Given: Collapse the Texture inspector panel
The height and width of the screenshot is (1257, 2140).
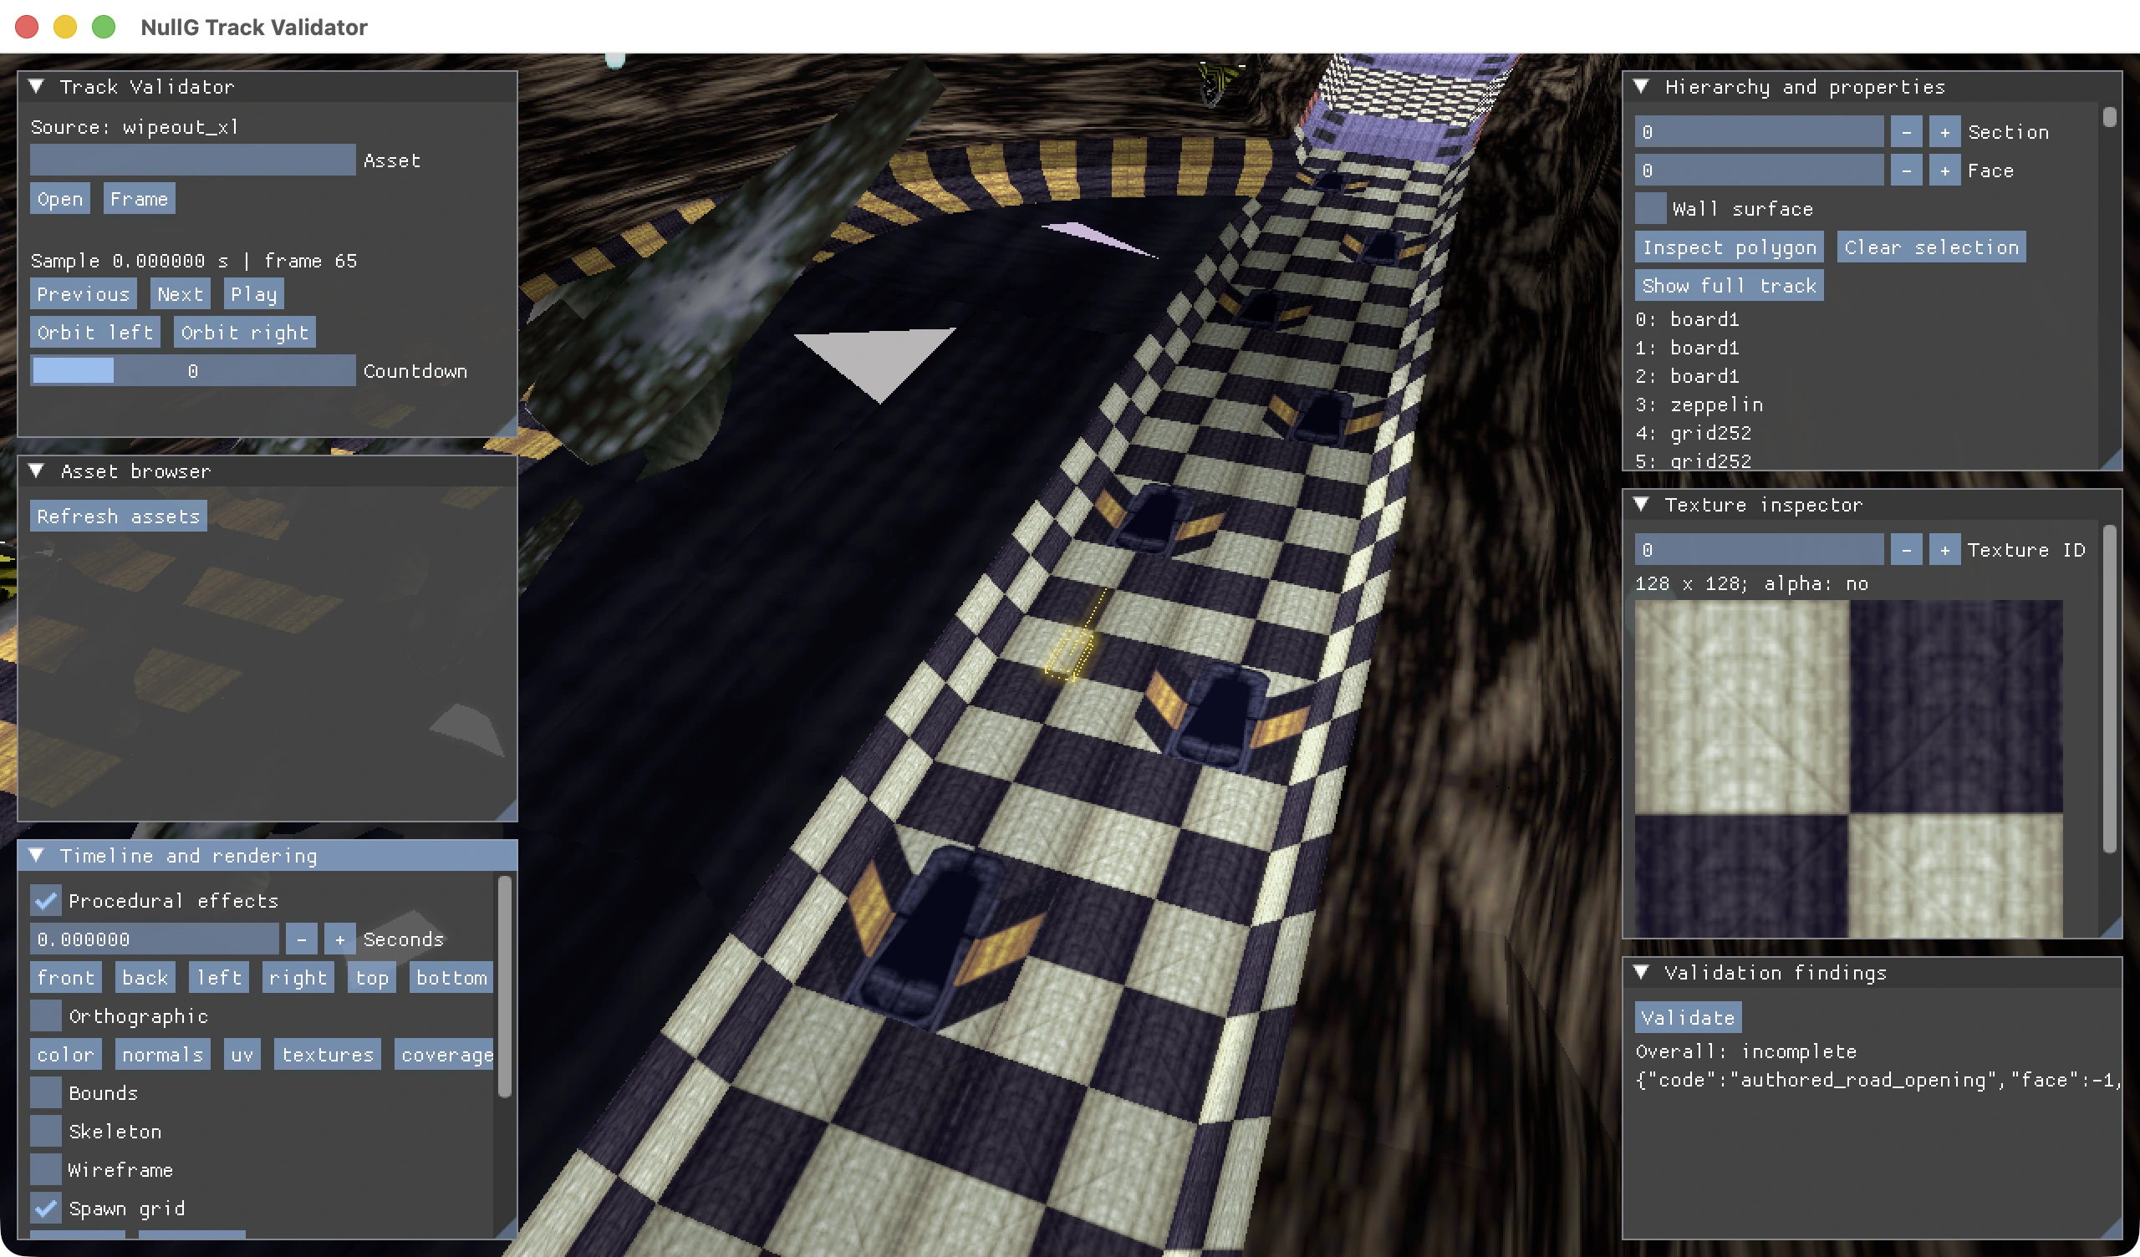Looking at the screenshot, I should pos(1642,505).
